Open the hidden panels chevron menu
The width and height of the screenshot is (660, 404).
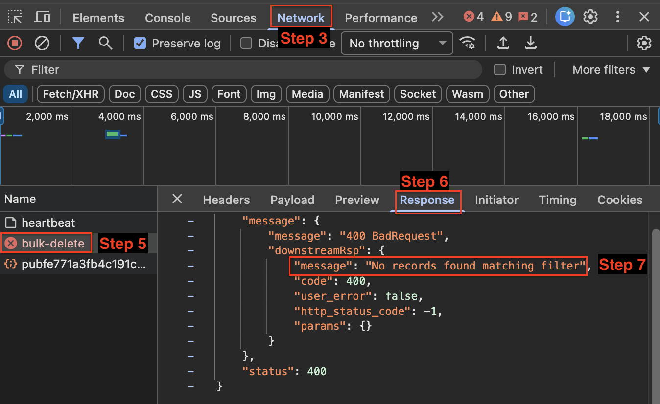tap(437, 17)
